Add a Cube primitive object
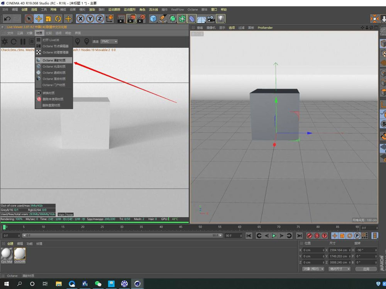 click(153, 19)
